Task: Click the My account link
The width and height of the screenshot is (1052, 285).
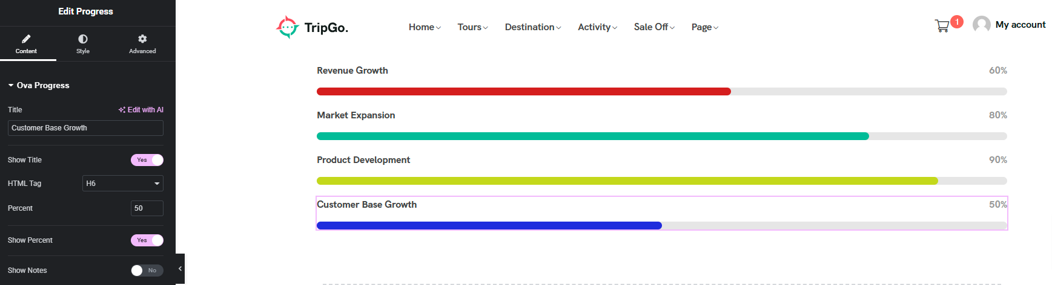Action: (1021, 25)
